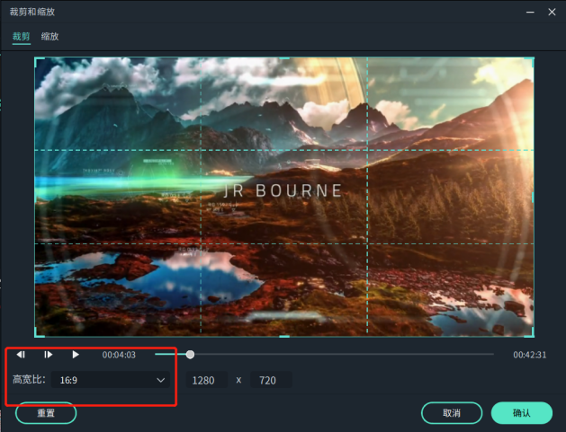Click the current time 00:04:03
Image resolution: width=566 pixels, height=432 pixels.
point(119,355)
